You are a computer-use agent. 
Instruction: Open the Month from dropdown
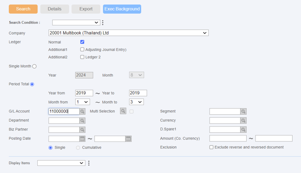coord(83,102)
